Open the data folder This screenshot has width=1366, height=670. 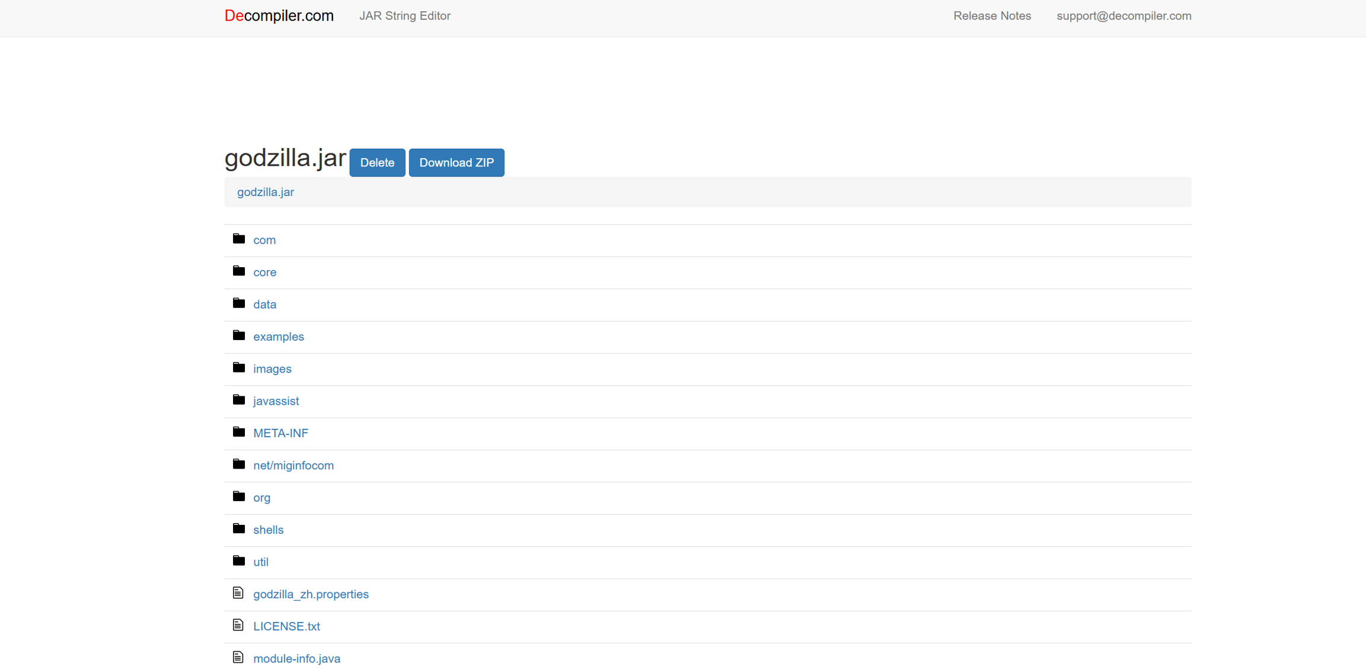coord(264,304)
